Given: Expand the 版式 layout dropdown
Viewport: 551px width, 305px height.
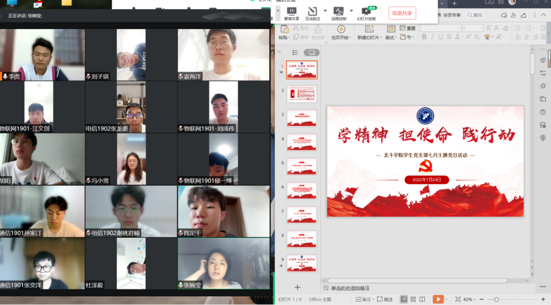Looking at the screenshot, I should [x=391, y=37].
